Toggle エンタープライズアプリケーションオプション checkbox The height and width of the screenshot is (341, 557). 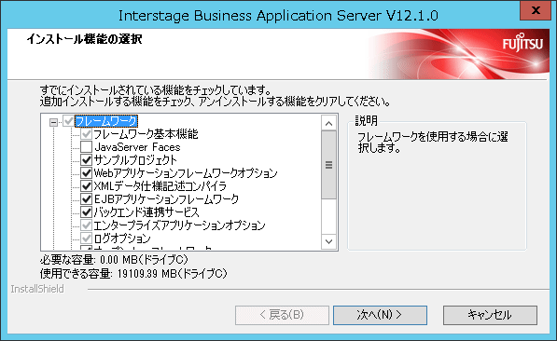point(87,225)
